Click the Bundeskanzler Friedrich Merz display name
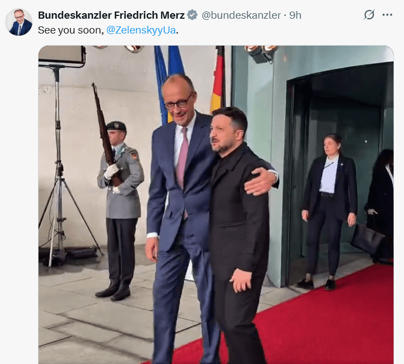Screen dimensions: 404x364 tap(111, 15)
